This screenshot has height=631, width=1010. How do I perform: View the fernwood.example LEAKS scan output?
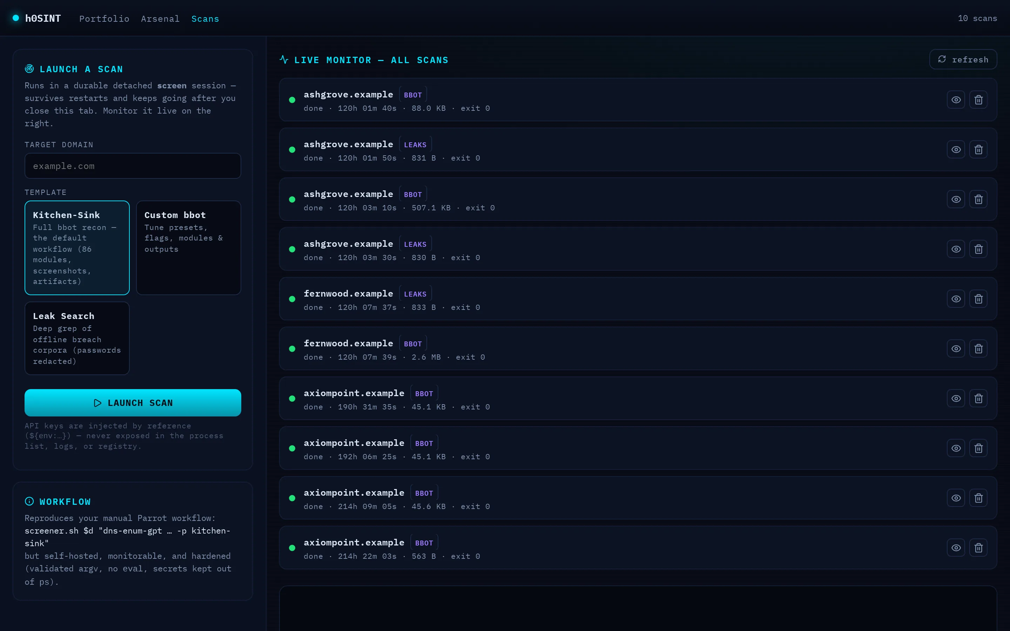[956, 299]
